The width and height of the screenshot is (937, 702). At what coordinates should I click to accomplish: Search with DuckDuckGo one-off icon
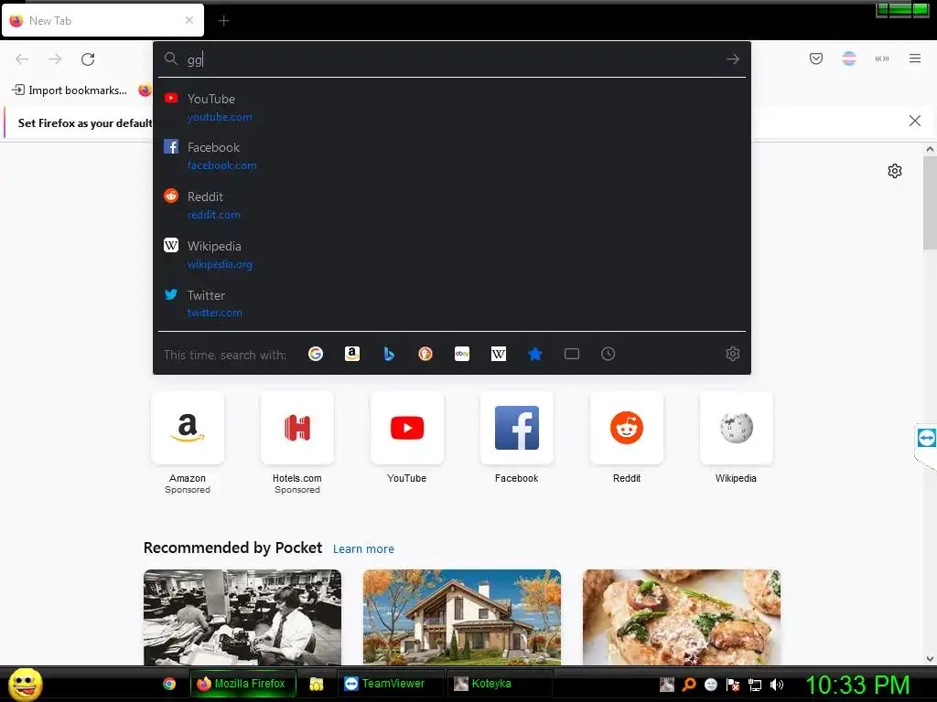tap(425, 354)
